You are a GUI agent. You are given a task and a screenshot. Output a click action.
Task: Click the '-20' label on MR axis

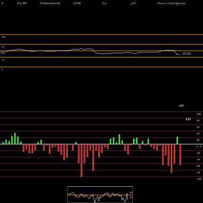198,153
